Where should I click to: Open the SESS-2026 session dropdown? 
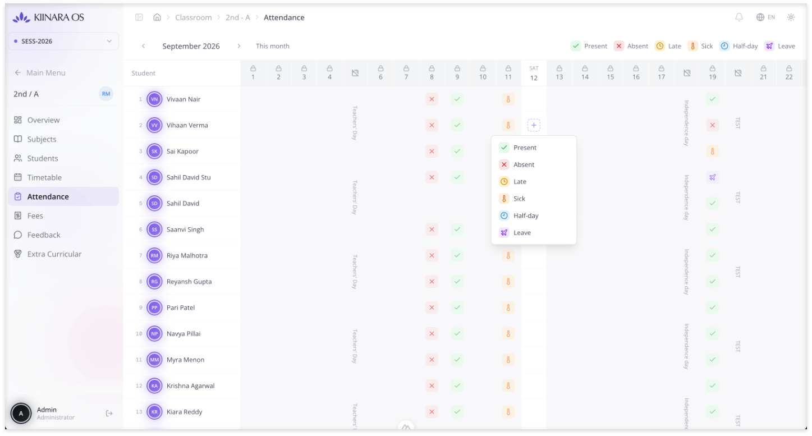(63, 41)
